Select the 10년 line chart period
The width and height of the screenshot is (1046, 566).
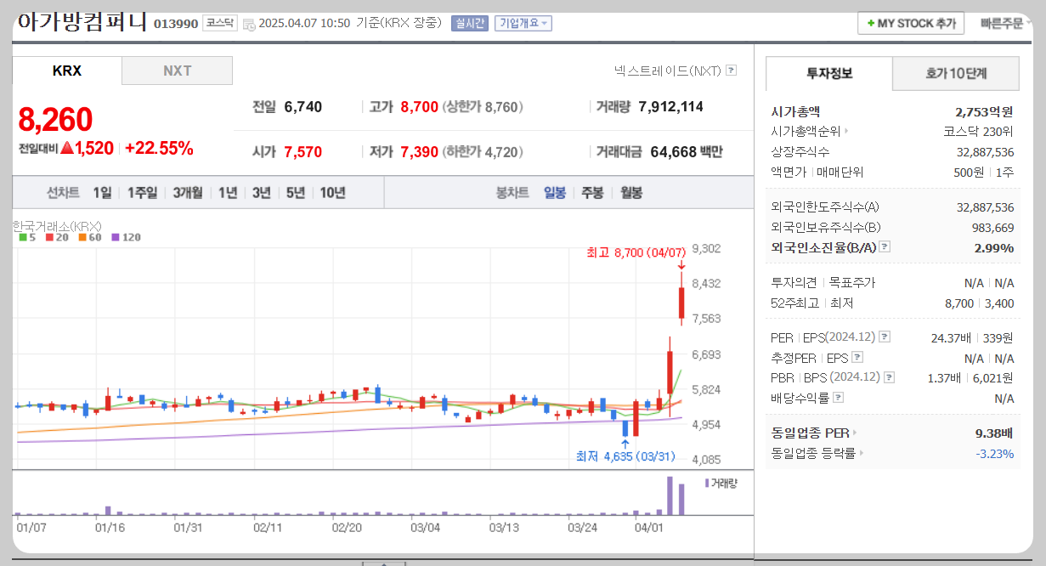pos(332,193)
